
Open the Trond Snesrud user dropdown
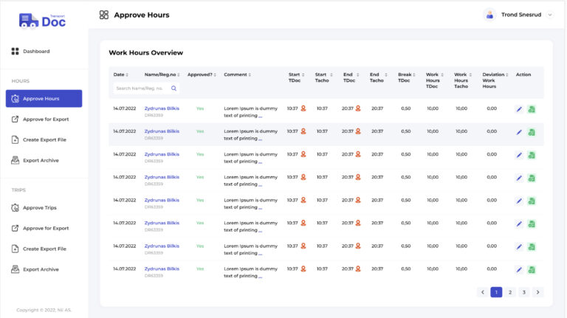click(x=549, y=15)
